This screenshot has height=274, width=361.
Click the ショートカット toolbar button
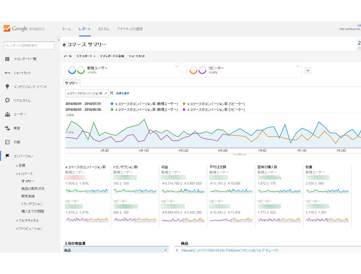[x=137, y=56]
